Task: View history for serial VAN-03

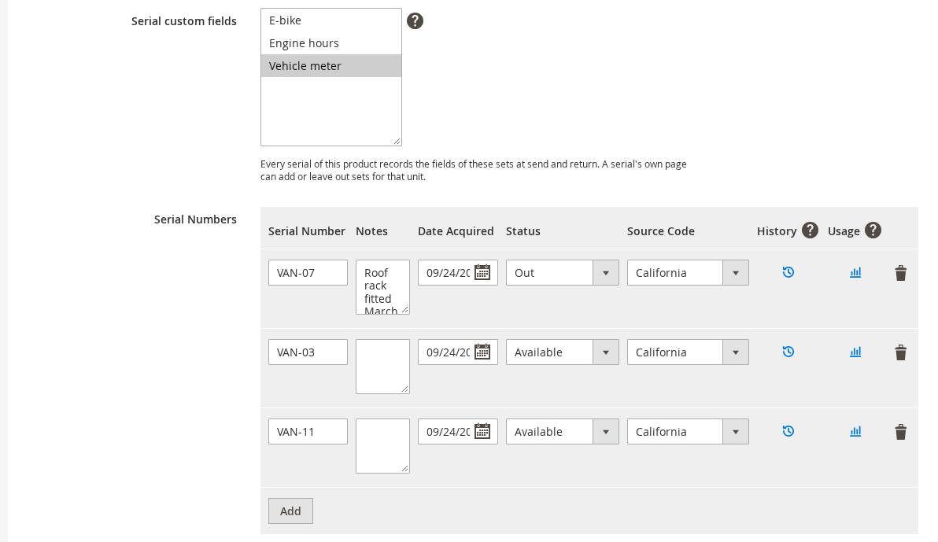Action: [x=788, y=352]
